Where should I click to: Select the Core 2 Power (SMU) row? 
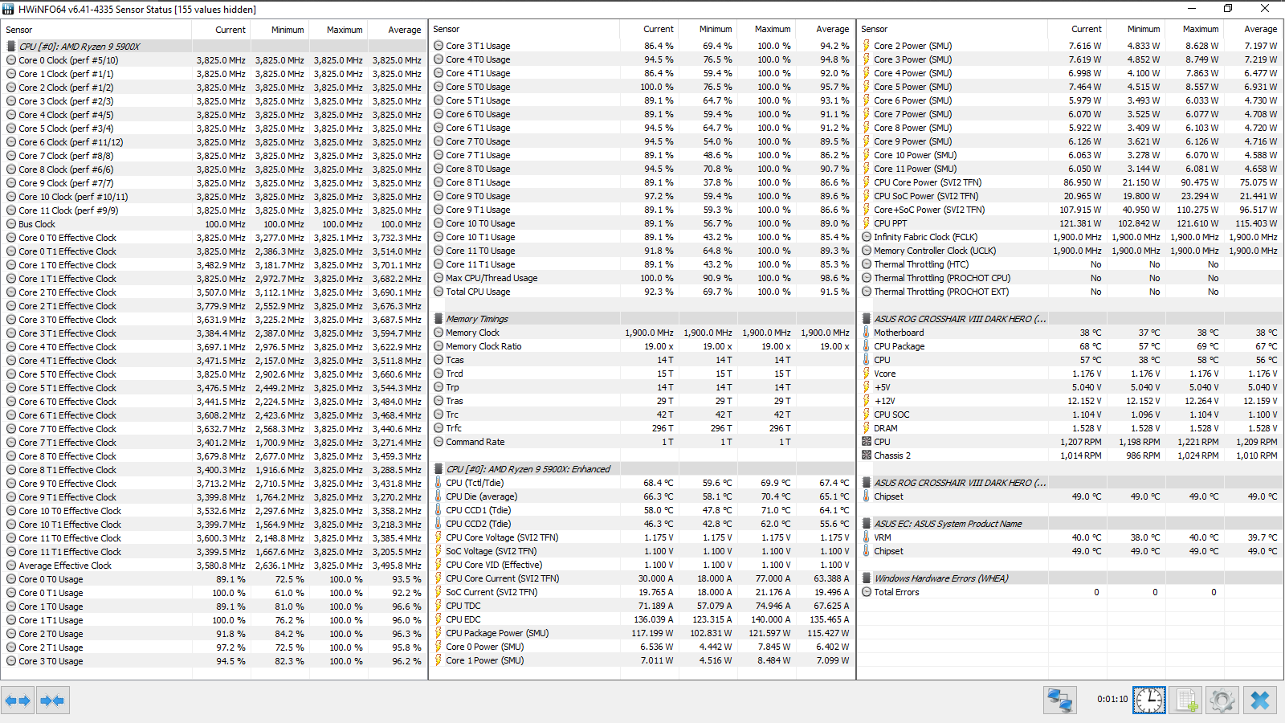tap(1071, 46)
